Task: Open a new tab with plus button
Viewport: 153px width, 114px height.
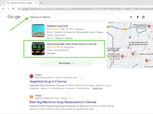Action: [41, 3]
